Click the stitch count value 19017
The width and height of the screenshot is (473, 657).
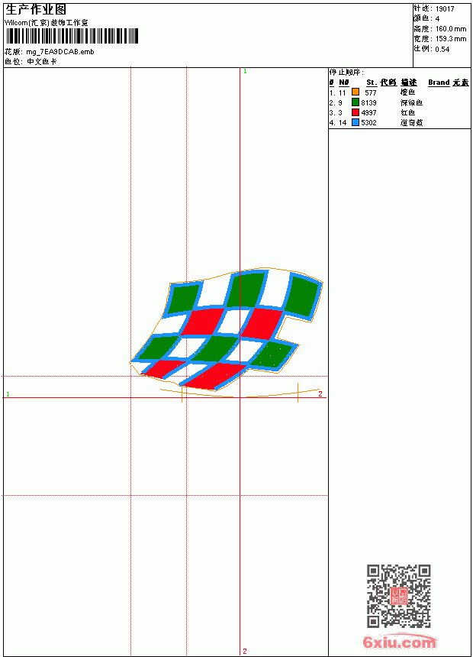tap(445, 9)
